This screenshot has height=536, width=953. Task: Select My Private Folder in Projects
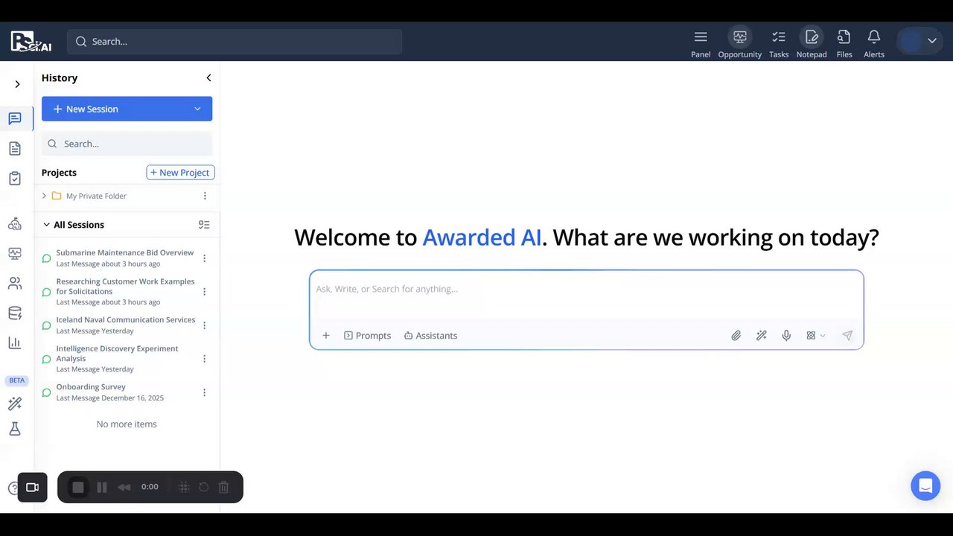tap(96, 196)
